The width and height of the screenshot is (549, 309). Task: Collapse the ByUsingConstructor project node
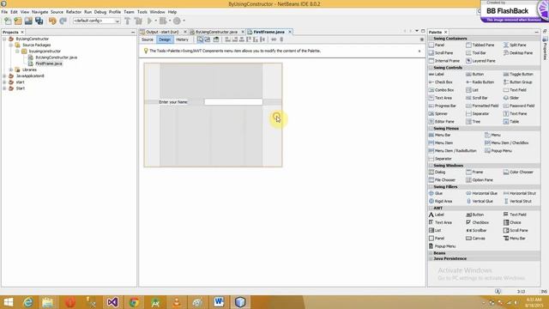pyautogui.click(x=4, y=39)
